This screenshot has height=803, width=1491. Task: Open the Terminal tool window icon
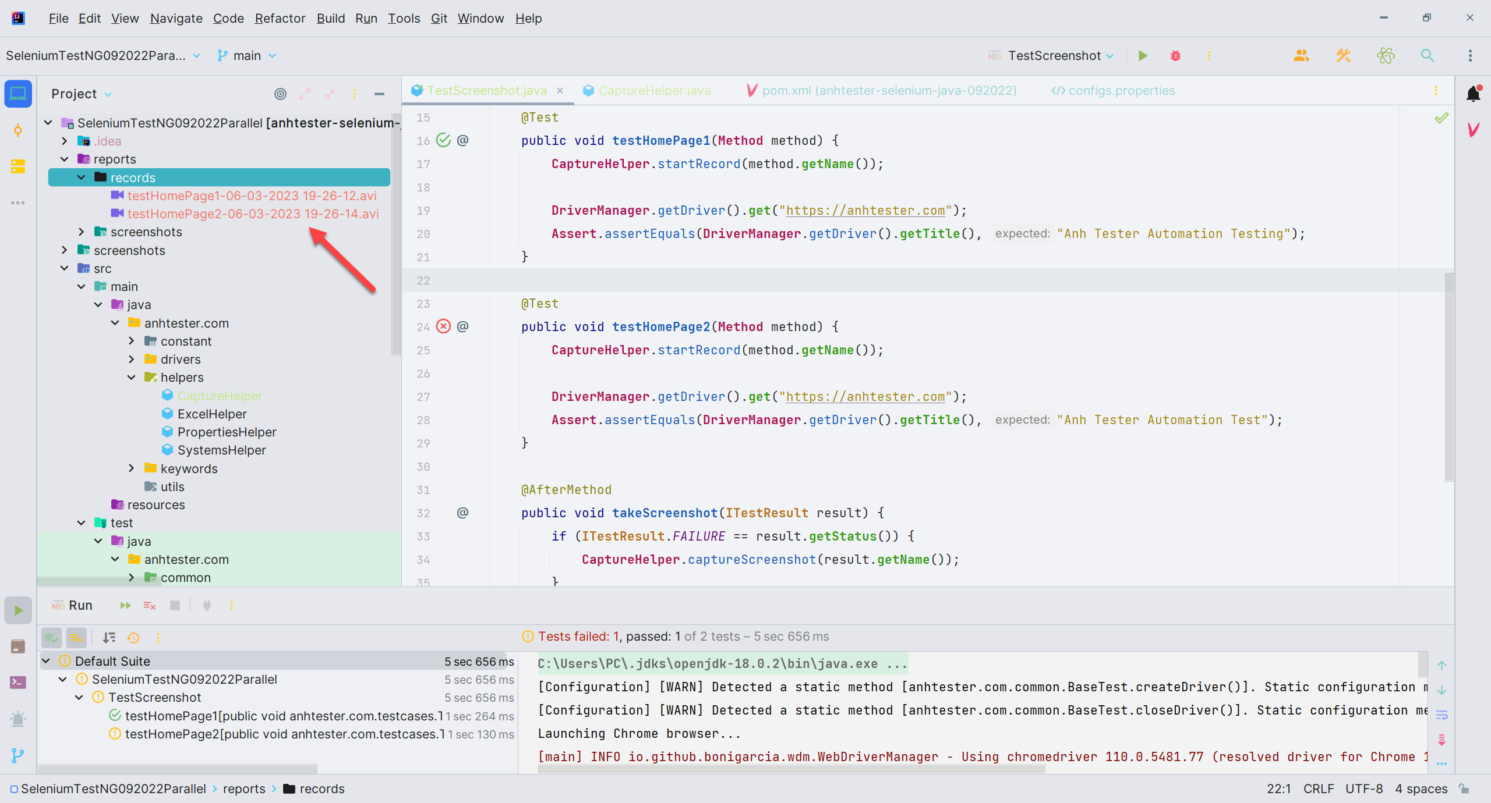click(18, 682)
